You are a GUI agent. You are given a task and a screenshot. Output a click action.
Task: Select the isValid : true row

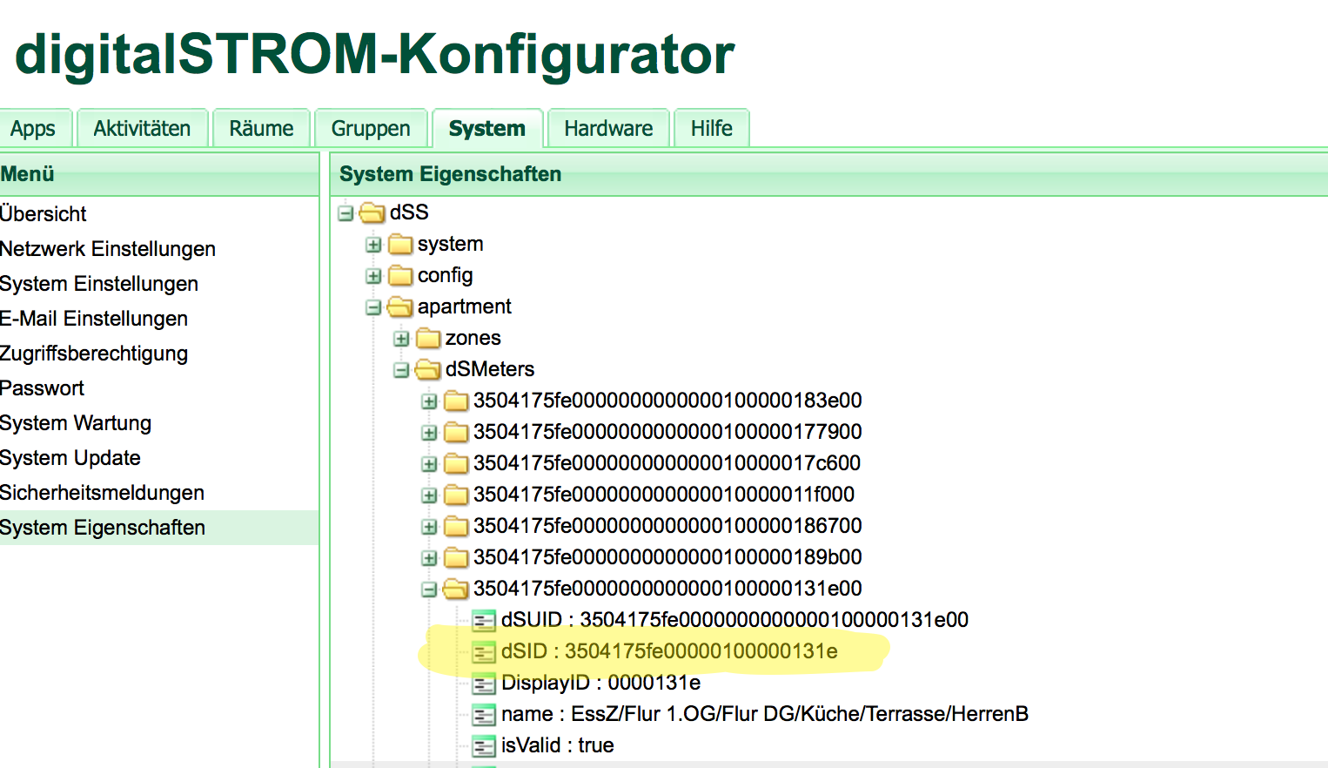tap(558, 745)
